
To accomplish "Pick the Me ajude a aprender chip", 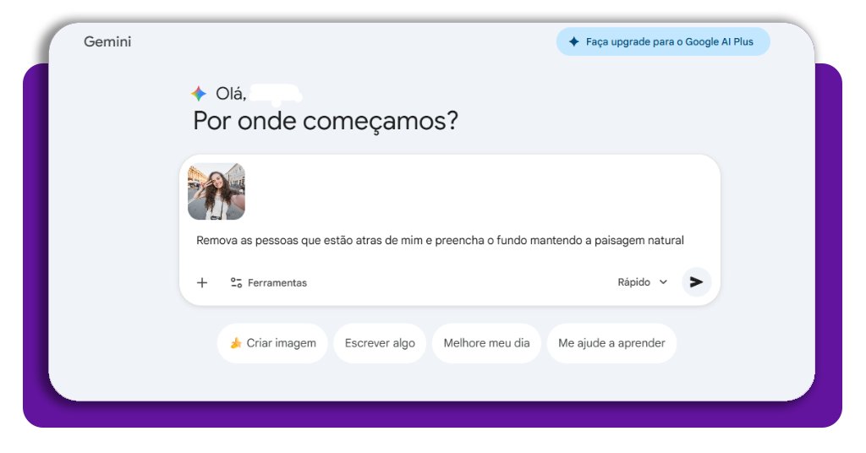I will pyautogui.click(x=611, y=343).
